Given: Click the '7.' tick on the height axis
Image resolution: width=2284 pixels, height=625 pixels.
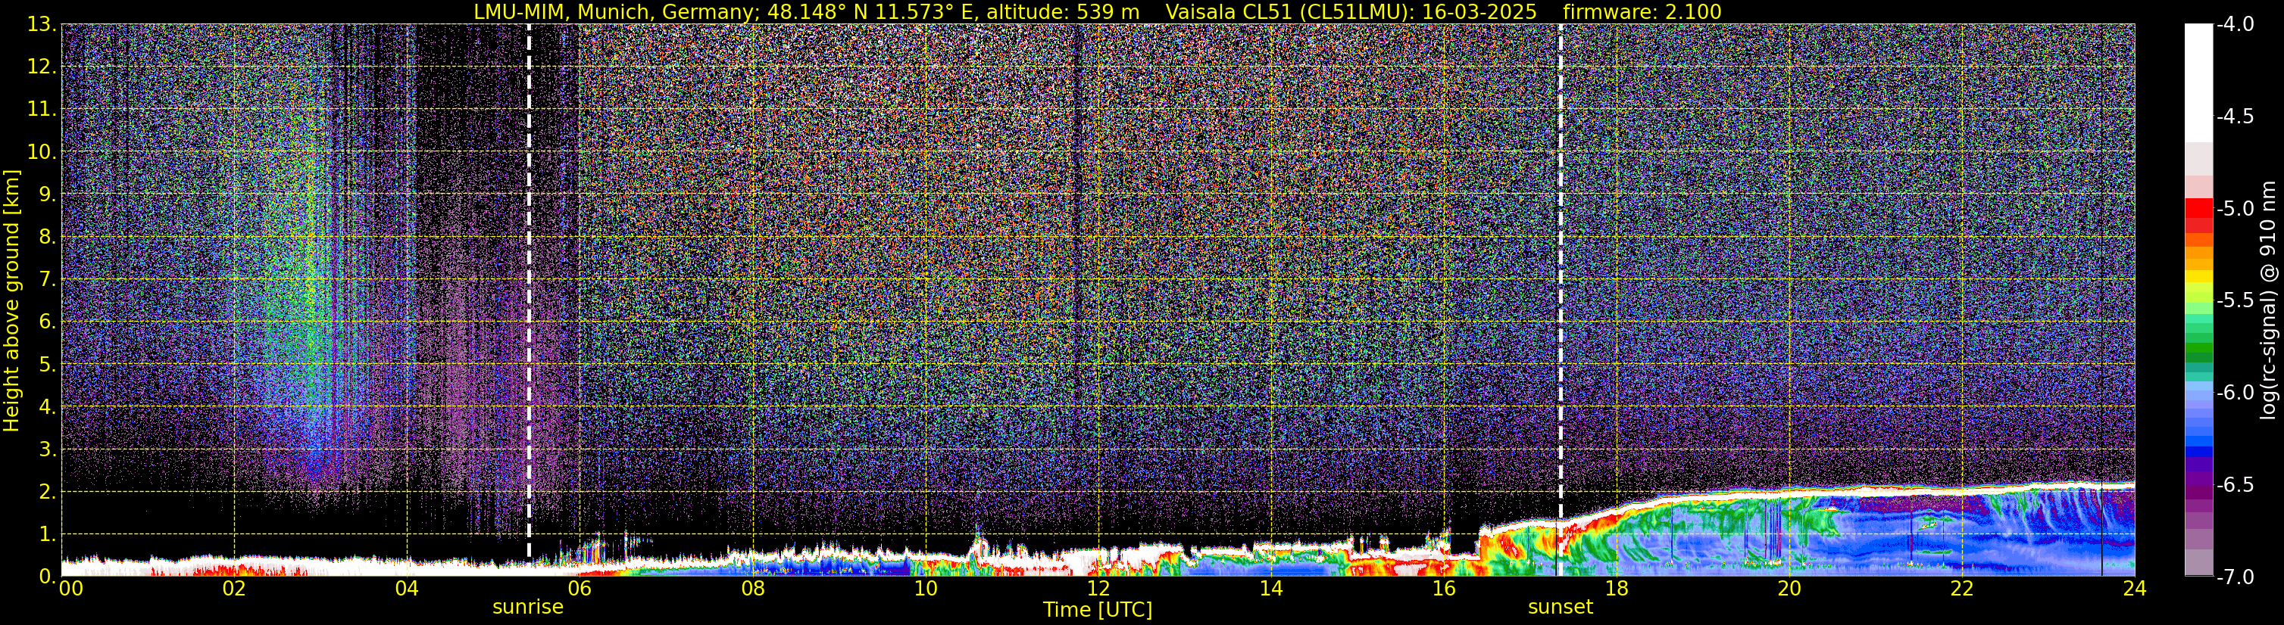Looking at the screenshot, I should point(47,280).
